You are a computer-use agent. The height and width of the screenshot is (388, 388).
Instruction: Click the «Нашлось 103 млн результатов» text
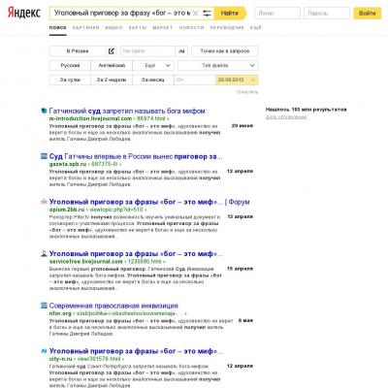point(306,110)
